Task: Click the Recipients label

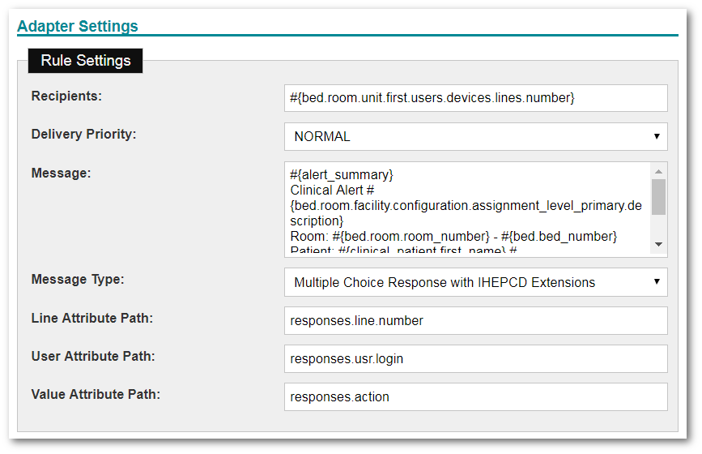Action: pos(66,96)
